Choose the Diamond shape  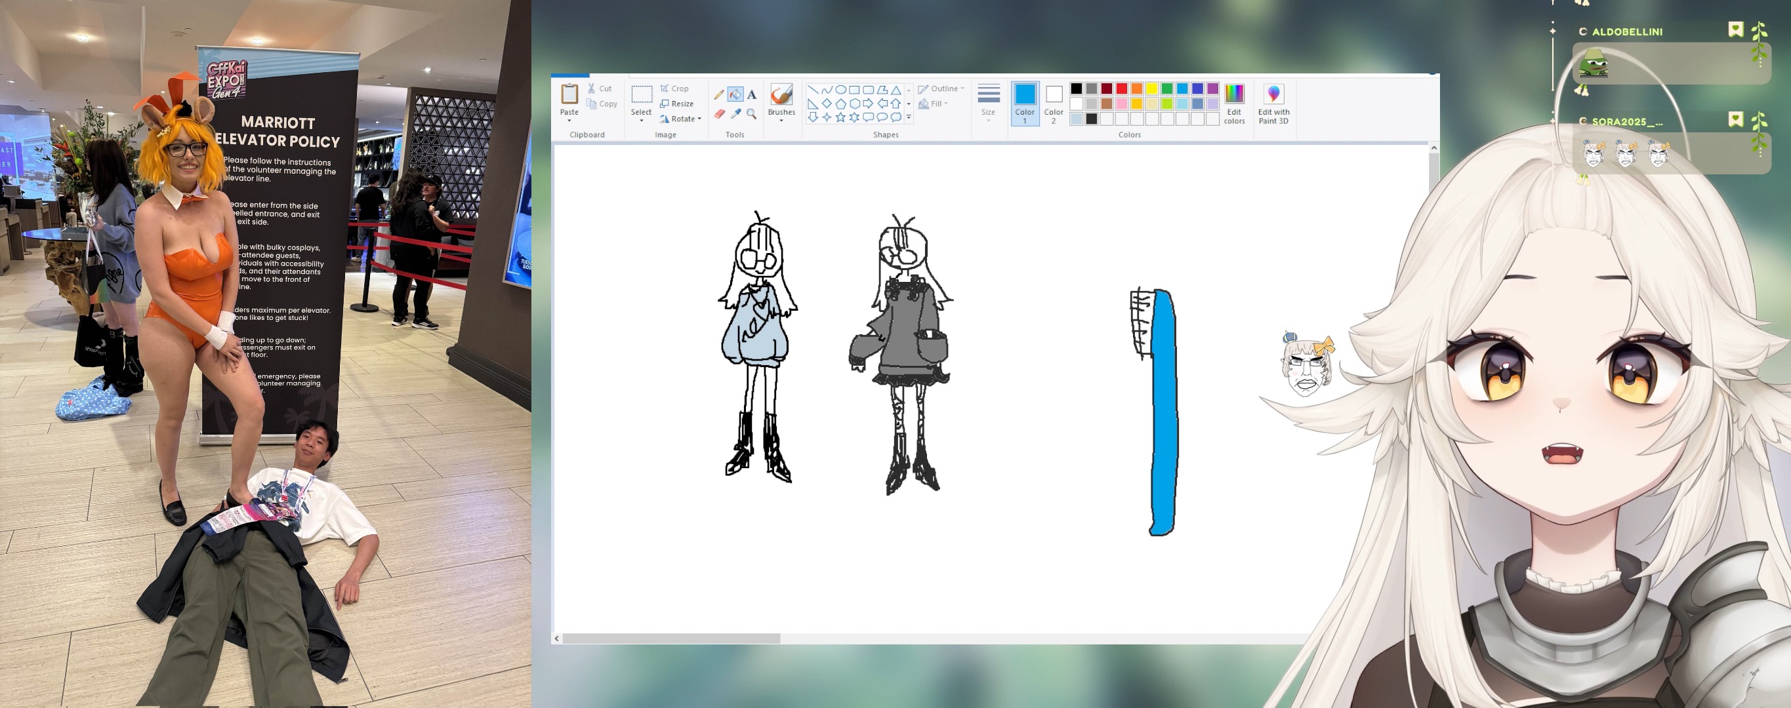(x=826, y=104)
